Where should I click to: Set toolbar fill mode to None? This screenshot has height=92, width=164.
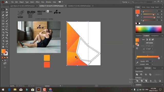pyautogui.click(x=7, y=57)
